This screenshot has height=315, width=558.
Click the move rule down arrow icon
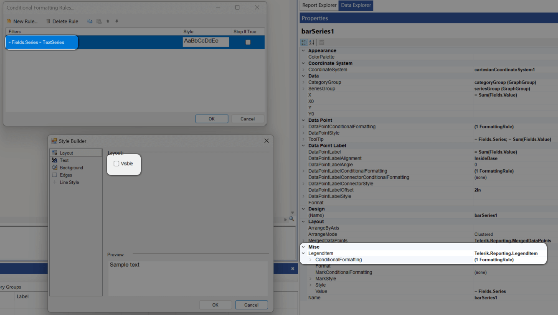(x=117, y=21)
